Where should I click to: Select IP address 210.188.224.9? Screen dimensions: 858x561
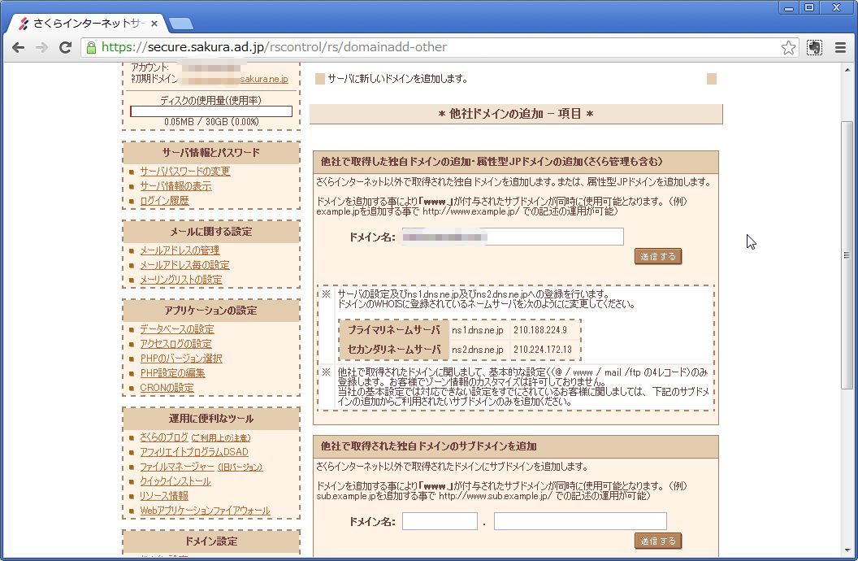[540, 331]
